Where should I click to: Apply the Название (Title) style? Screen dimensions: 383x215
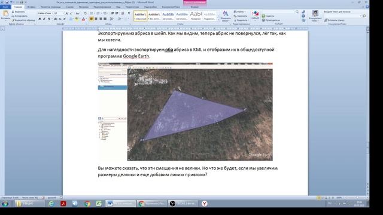(x=196, y=16)
